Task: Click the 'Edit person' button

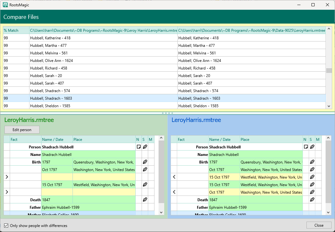Action: point(22,130)
